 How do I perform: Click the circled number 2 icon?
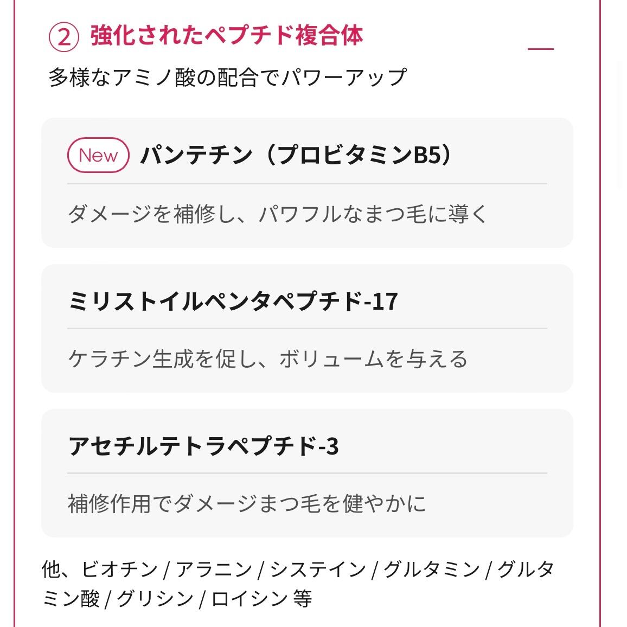pyautogui.click(x=63, y=37)
